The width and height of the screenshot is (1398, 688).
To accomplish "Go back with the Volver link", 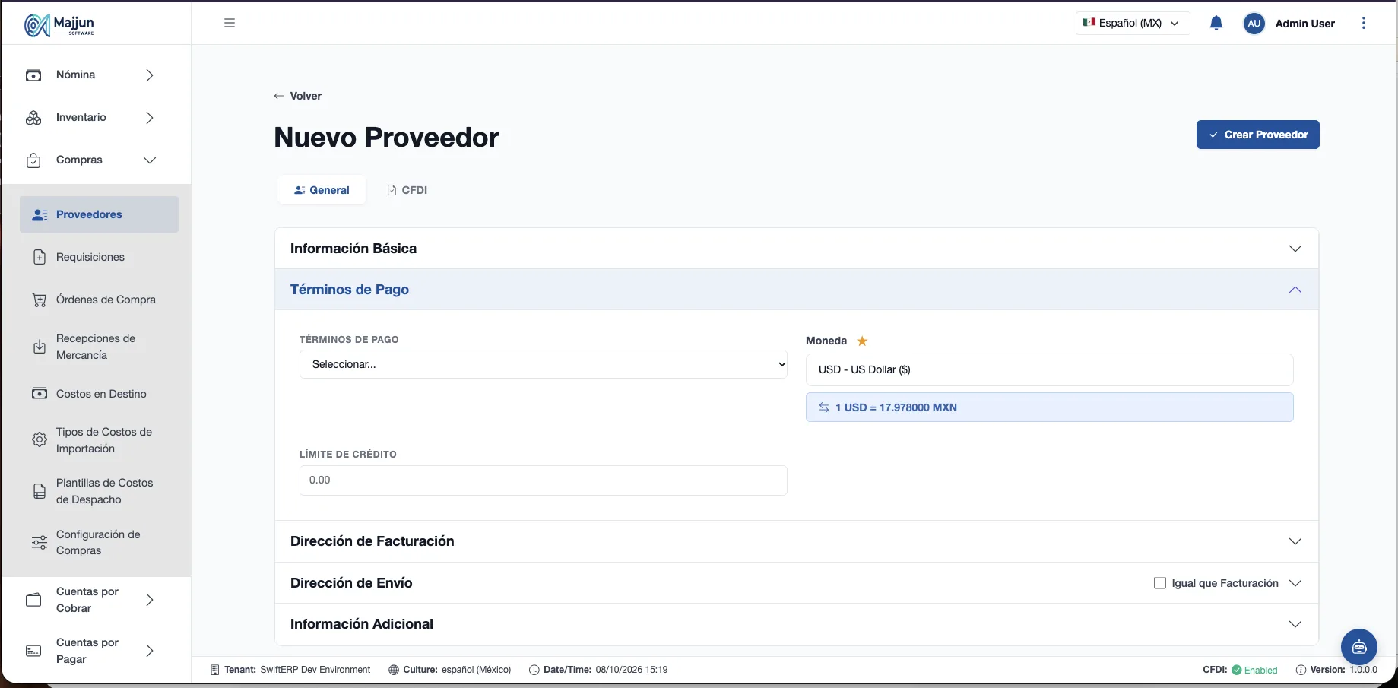I will point(298,96).
